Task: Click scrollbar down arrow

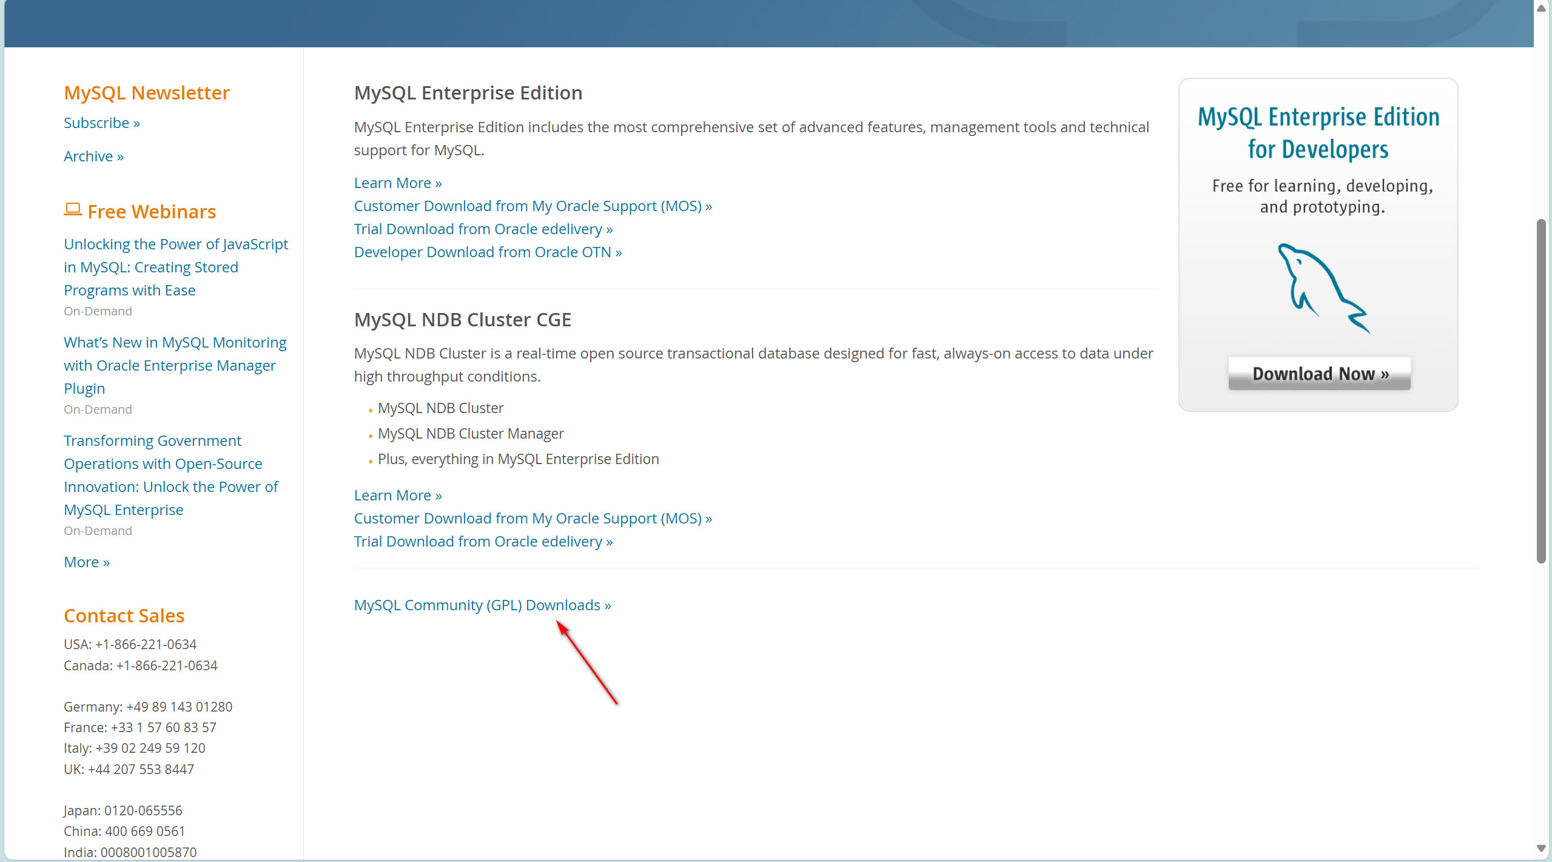Action: (1541, 848)
